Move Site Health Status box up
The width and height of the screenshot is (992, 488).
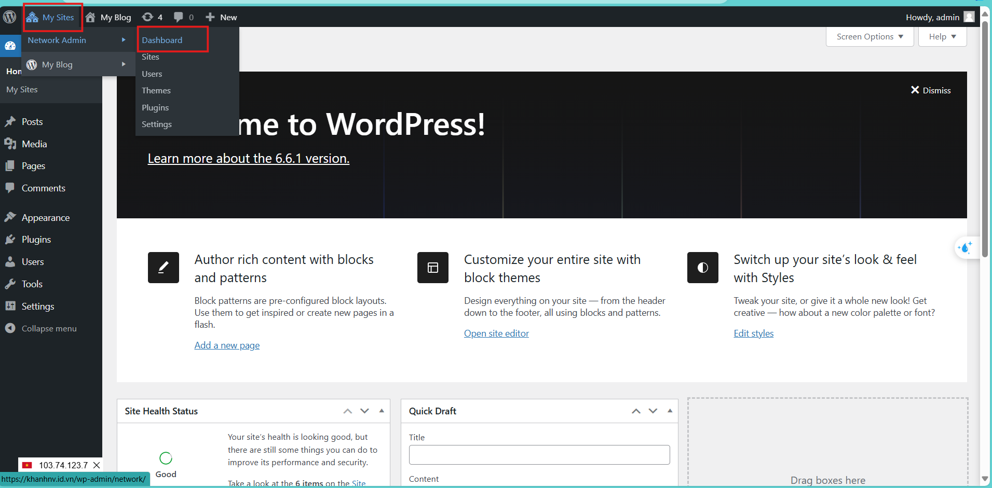coord(348,411)
